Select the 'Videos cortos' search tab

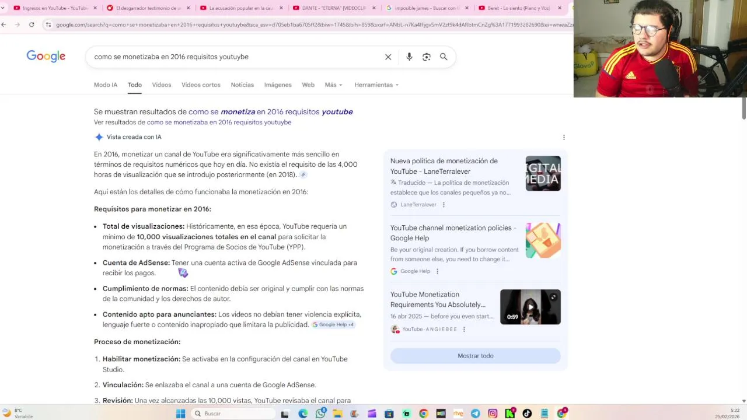[201, 85]
